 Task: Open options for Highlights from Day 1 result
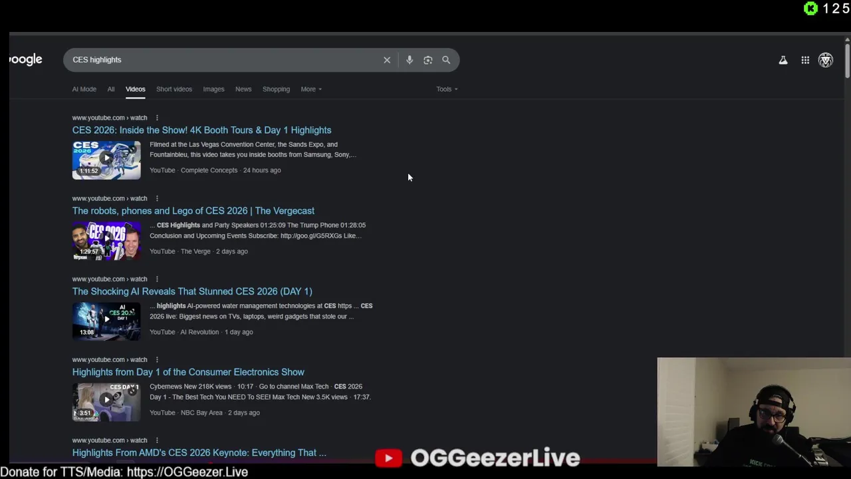click(x=157, y=360)
